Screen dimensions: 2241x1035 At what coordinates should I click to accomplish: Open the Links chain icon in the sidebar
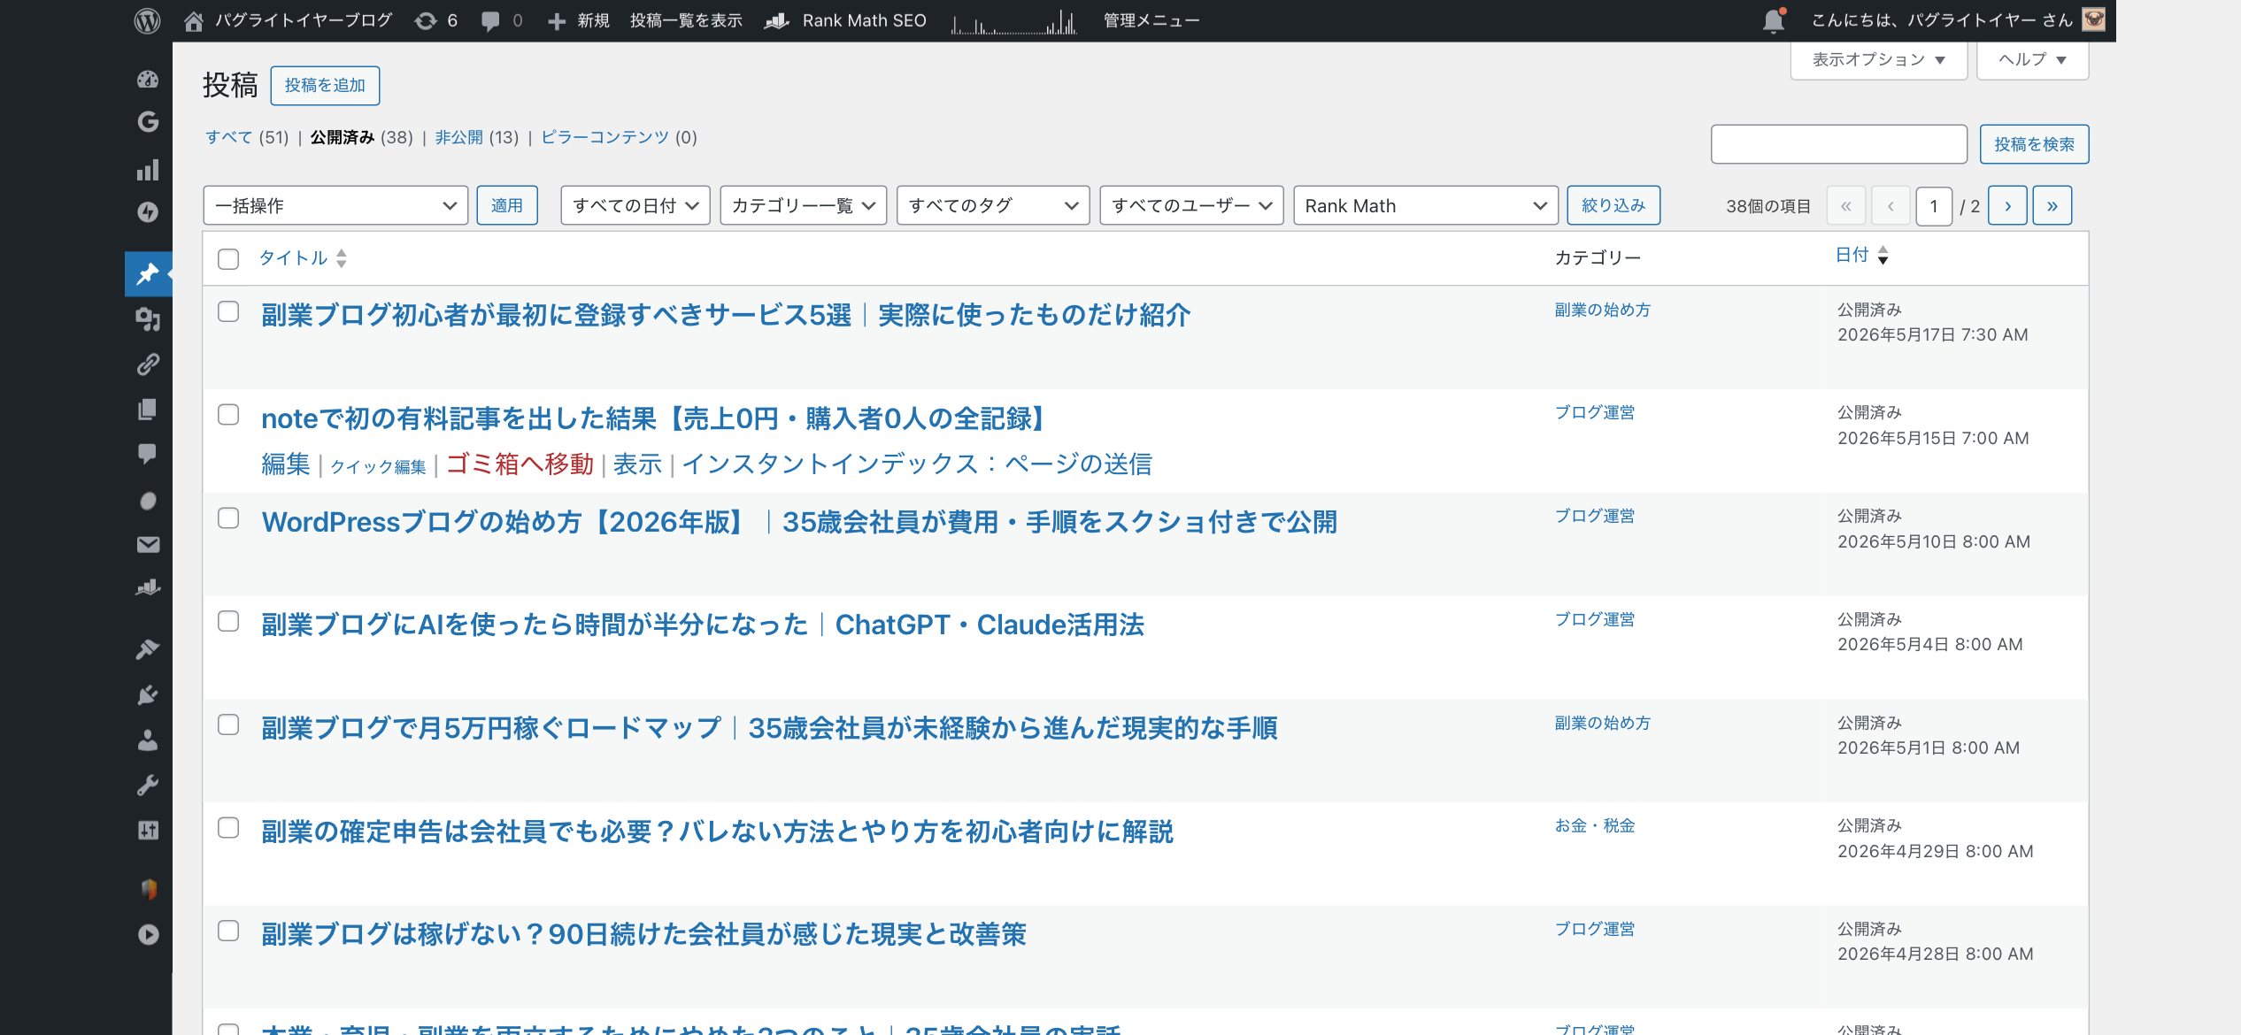click(x=148, y=364)
